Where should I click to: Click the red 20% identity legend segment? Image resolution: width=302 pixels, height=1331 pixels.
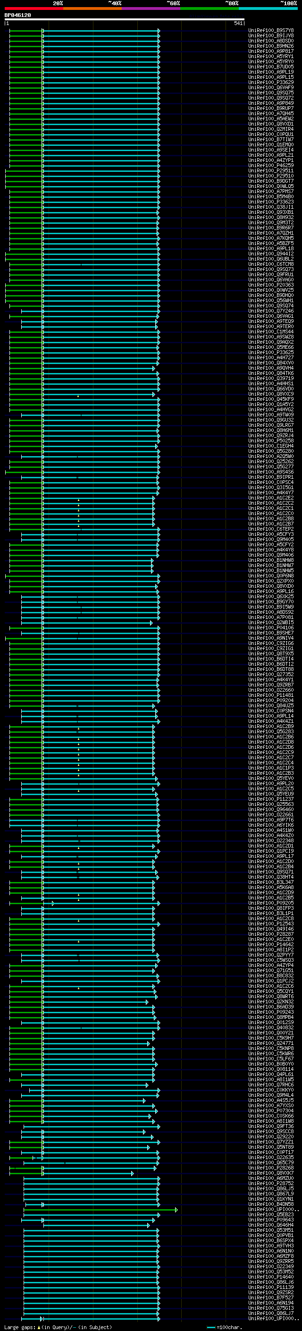click(34, 8)
